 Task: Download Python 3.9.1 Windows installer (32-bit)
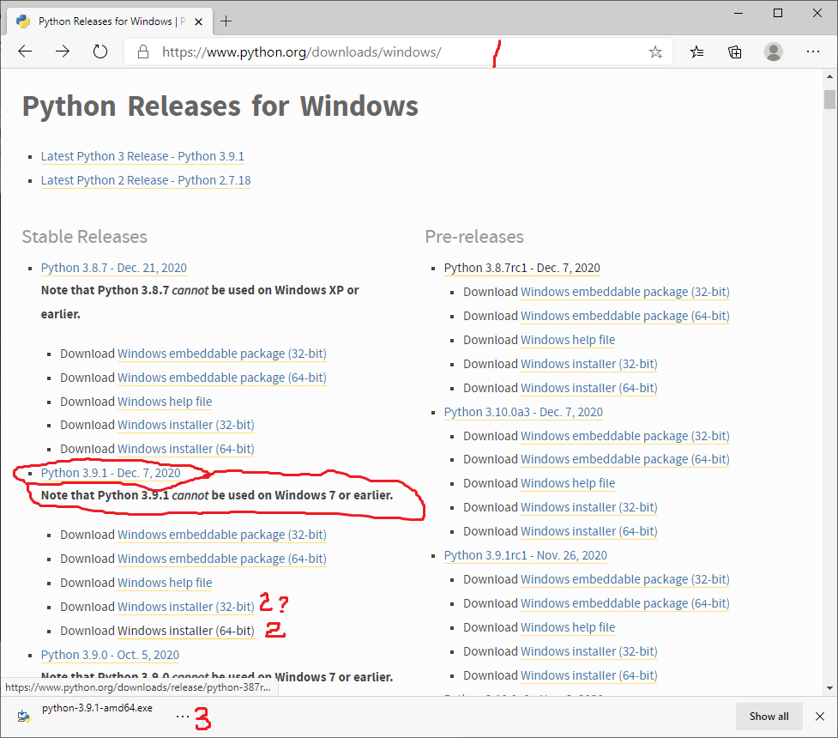pyautogui.click(x=185, y=607)
